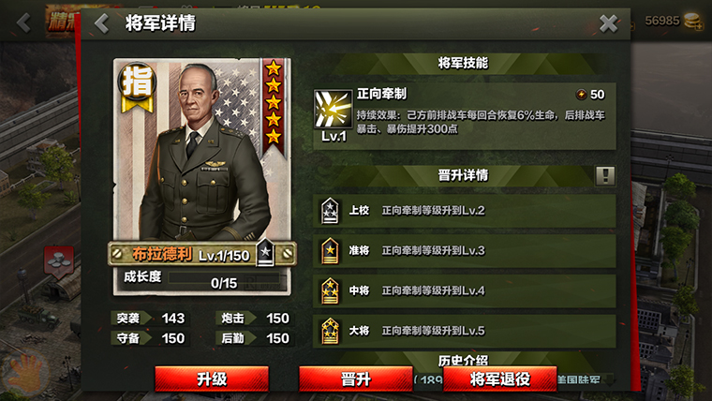Open promotion info via exclamation mark icon
Image resolution: width=712 pixels, height=401 pixels.
tap(605, 176)
